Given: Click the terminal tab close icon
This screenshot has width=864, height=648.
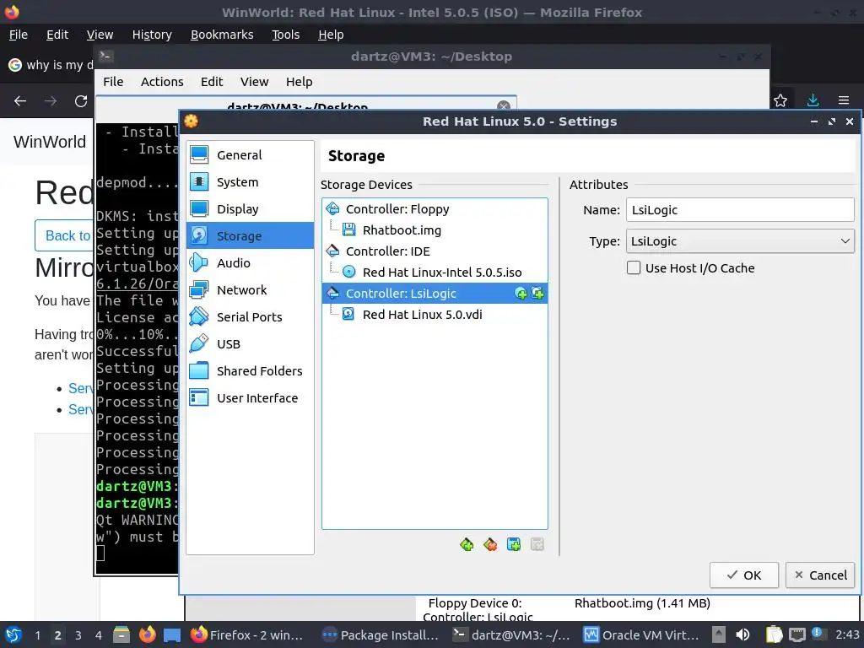Looking at the screenshot, I should pos(503,105).
